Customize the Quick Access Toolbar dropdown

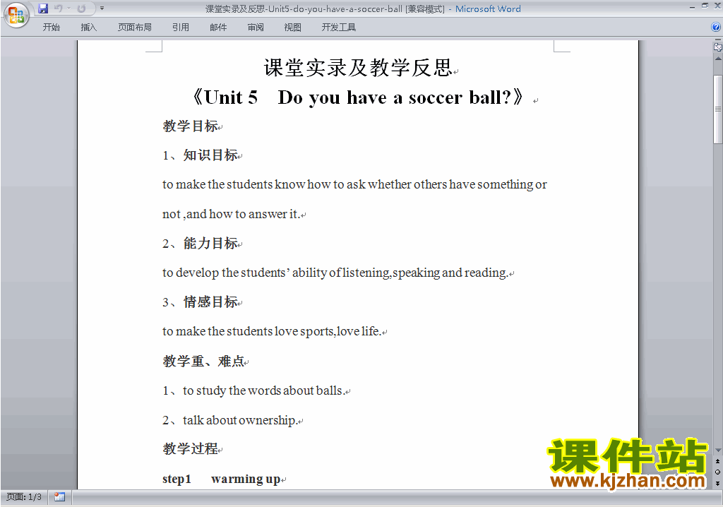tap(102, 8)
